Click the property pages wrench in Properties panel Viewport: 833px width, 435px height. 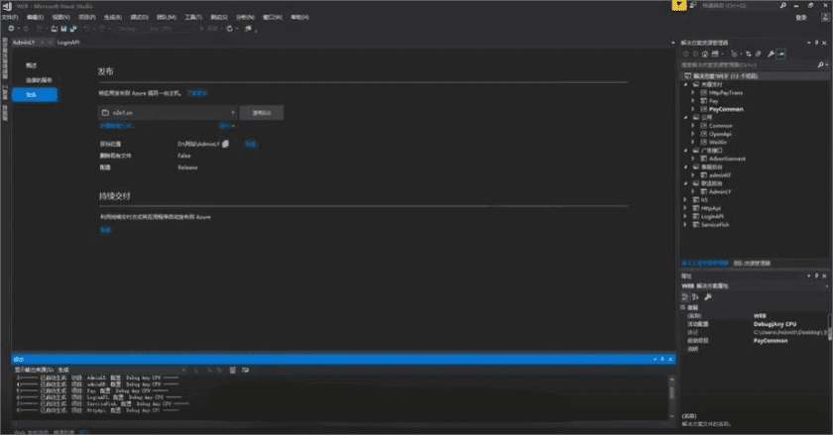pos(706,296)
